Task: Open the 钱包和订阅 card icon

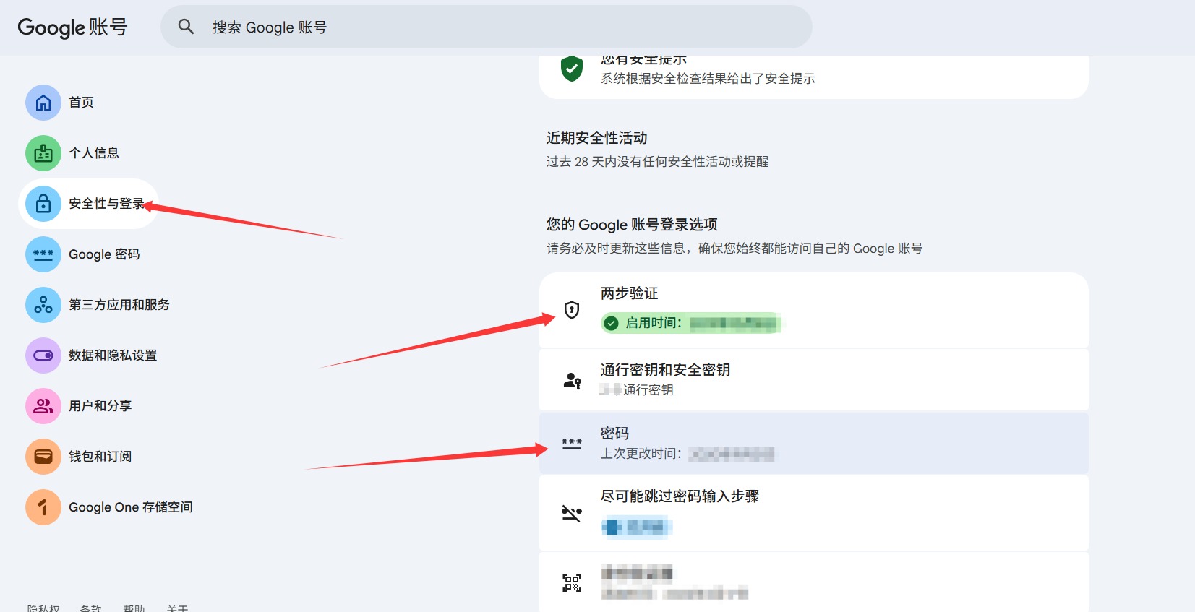Action: [43, 457]
